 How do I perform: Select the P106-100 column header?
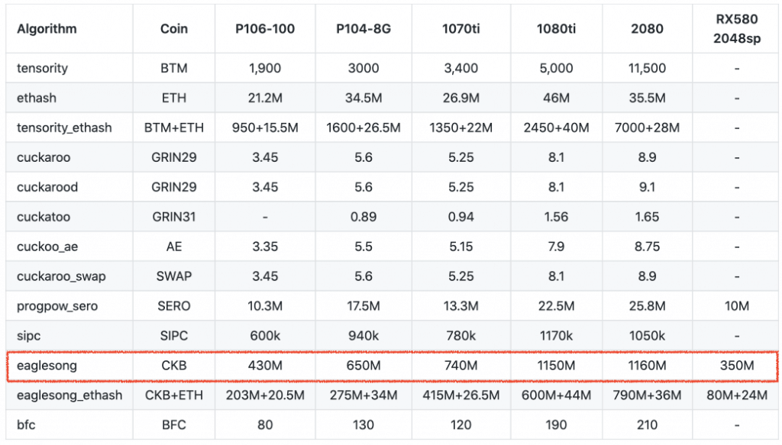pyautogui.click(x=265, y=29)
